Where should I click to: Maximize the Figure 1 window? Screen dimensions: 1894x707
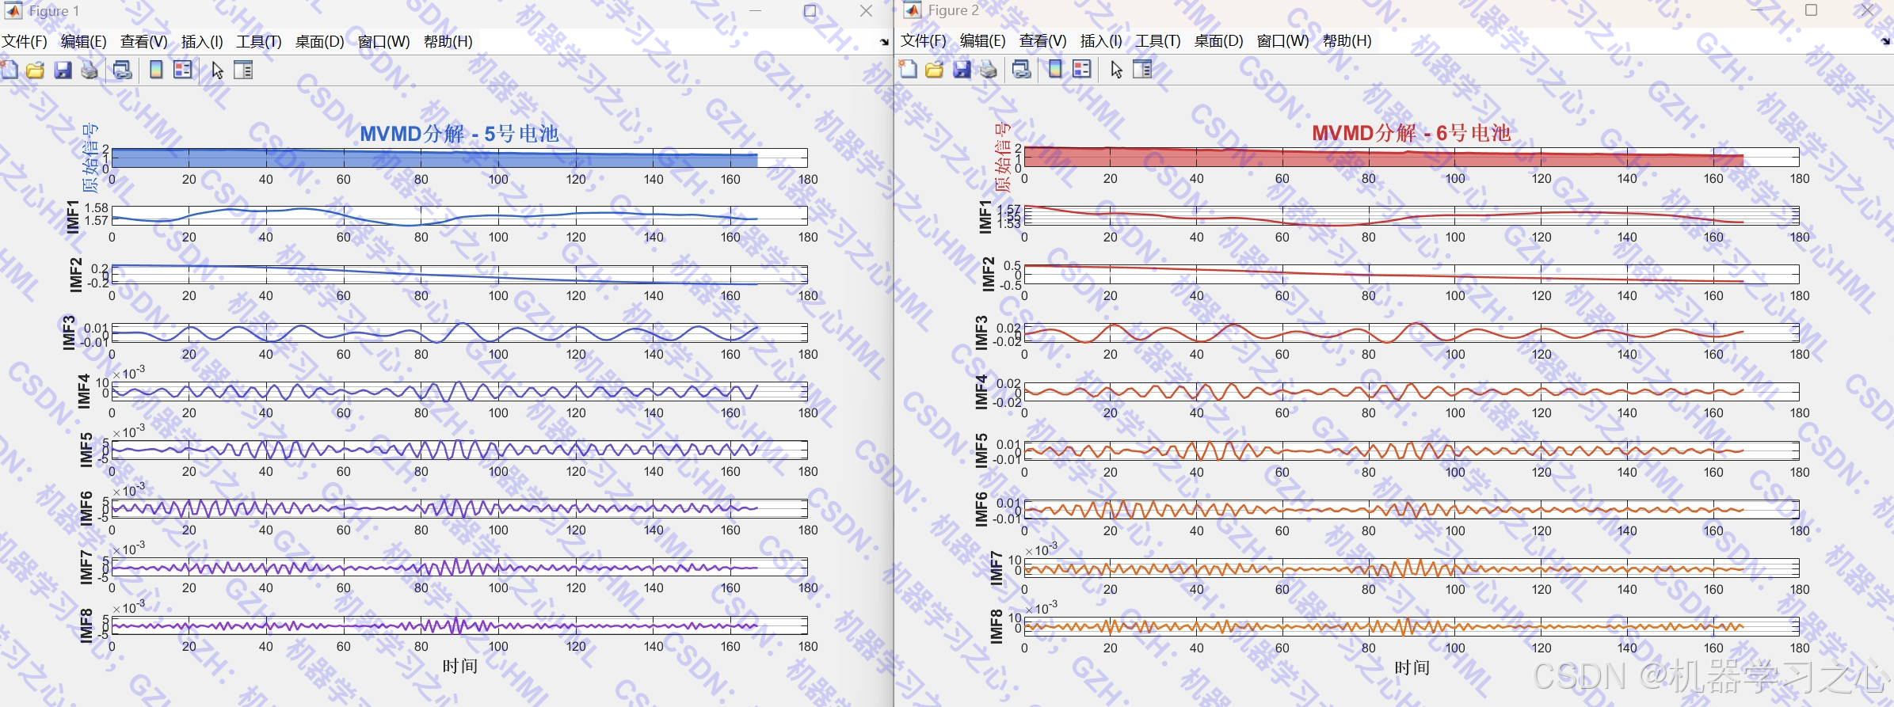click(x=810, y=11)
